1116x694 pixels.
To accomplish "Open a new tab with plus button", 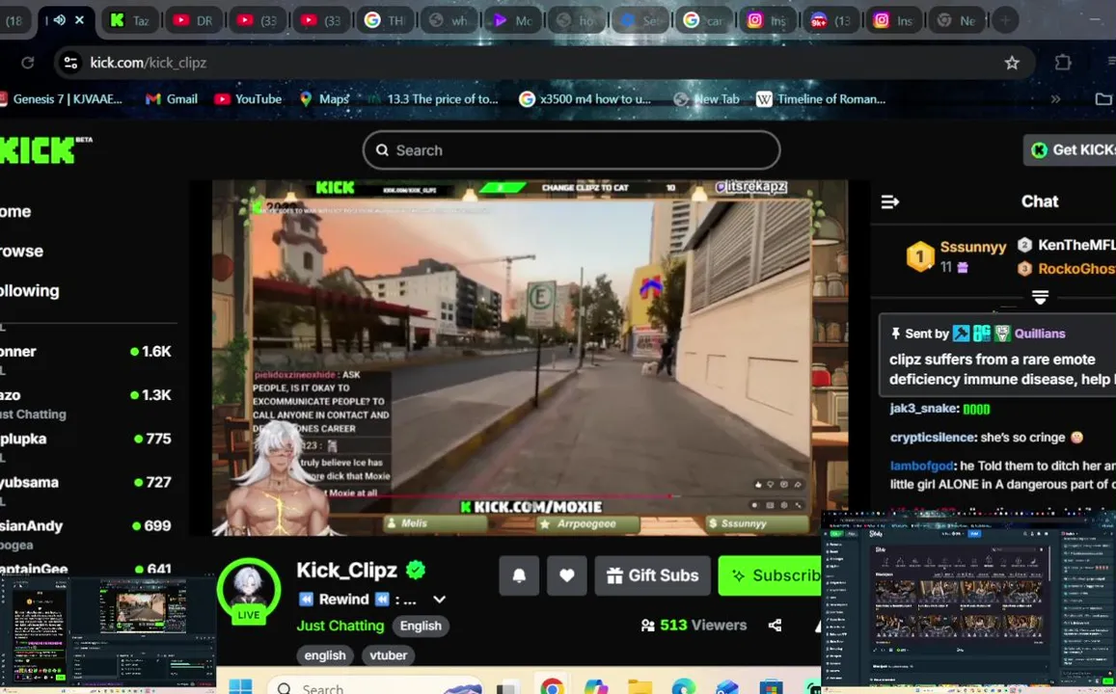I will click(x=1005, y=20).
